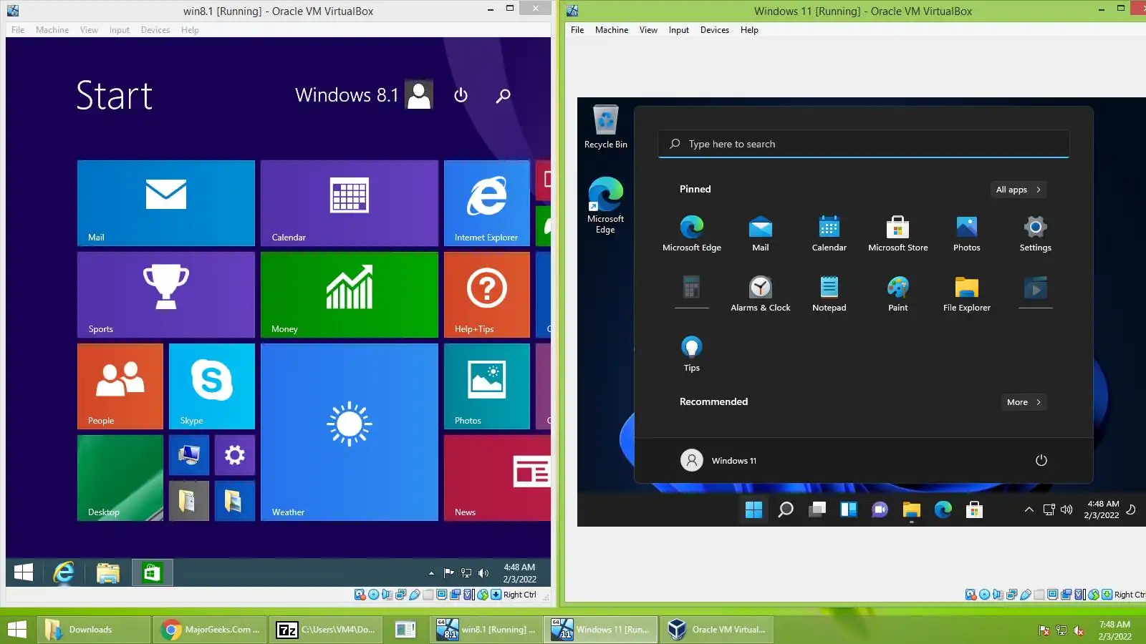The image size is (1146, 644).
Task: Open the Help+Tips tile
Action: (x=487, y=295)
